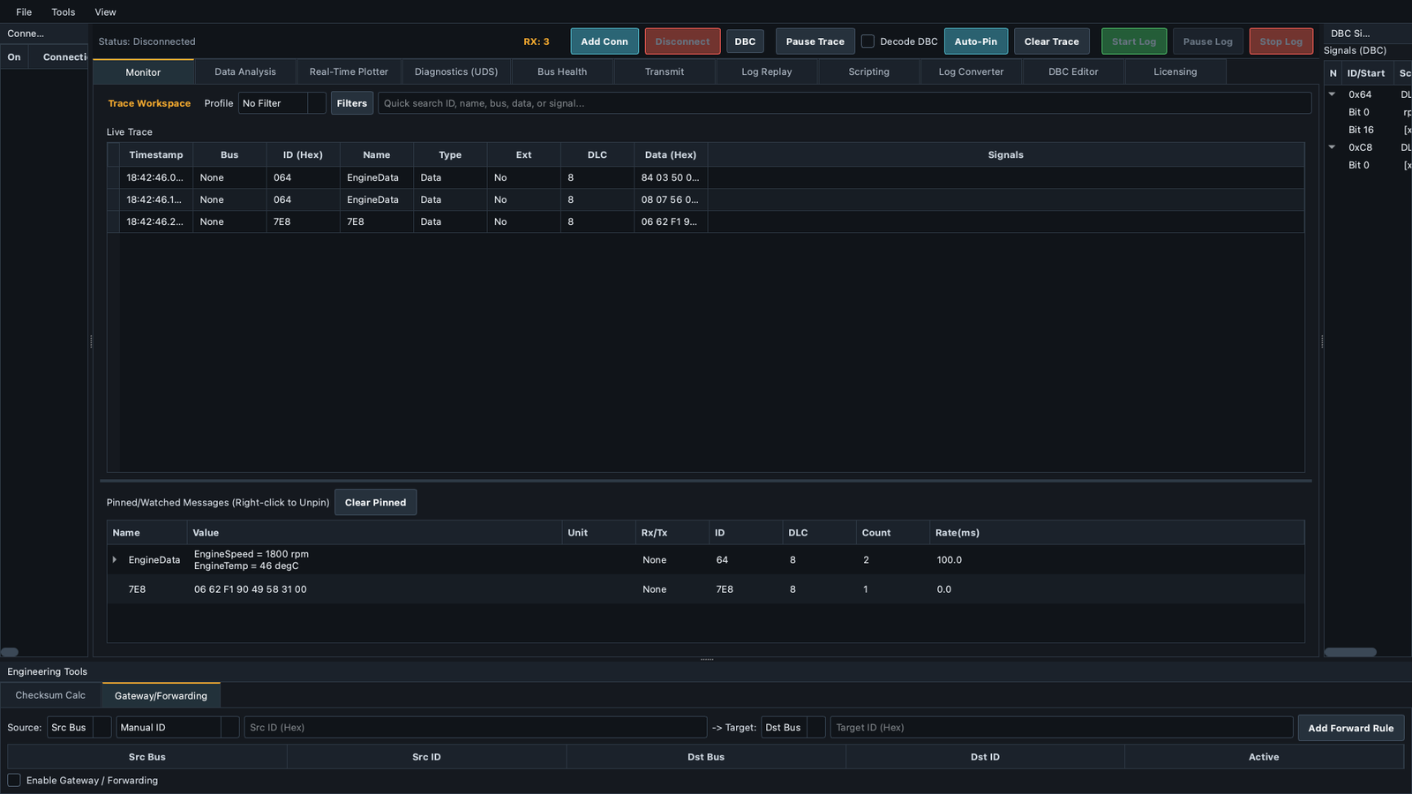This screenshot has width=1412, height=794.
Task: Open the Diagnostics (UDS) tab
Action: click(x=456, y=72)
